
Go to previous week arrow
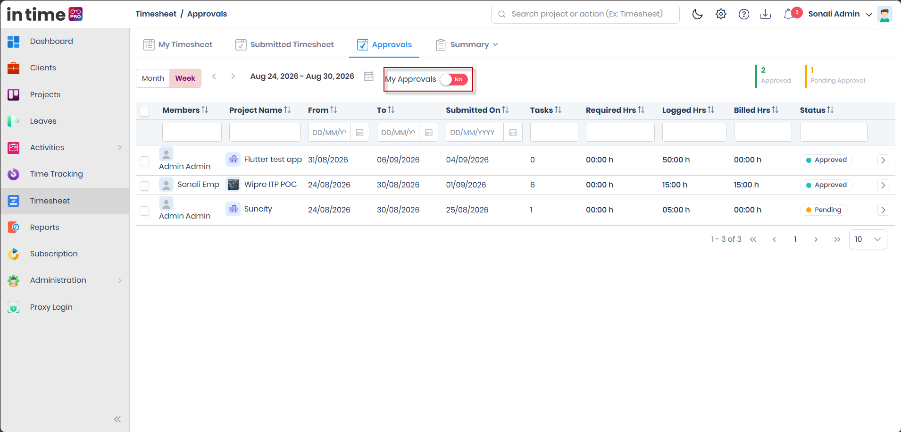(214, 76)
